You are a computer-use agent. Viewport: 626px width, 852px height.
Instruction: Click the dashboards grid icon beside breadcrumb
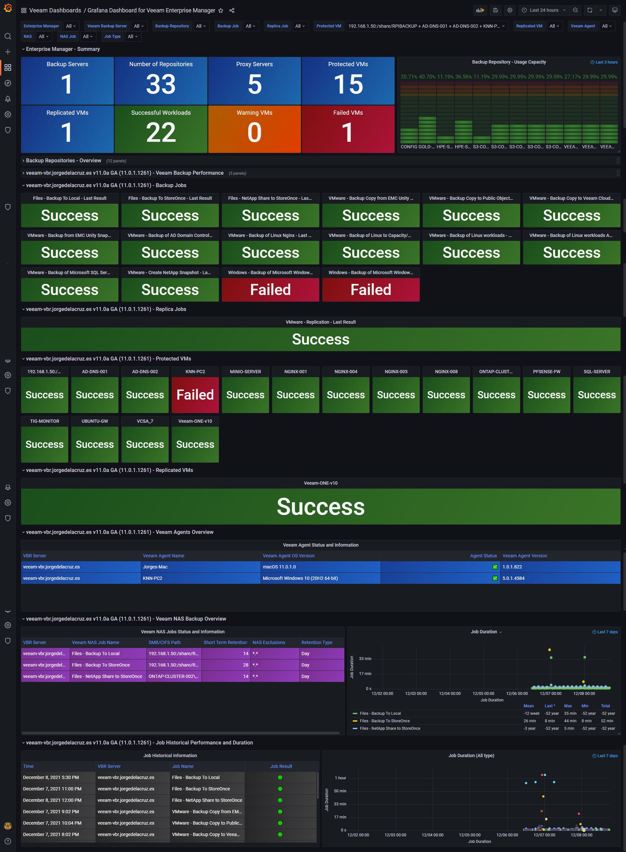[x=24, y=11]
